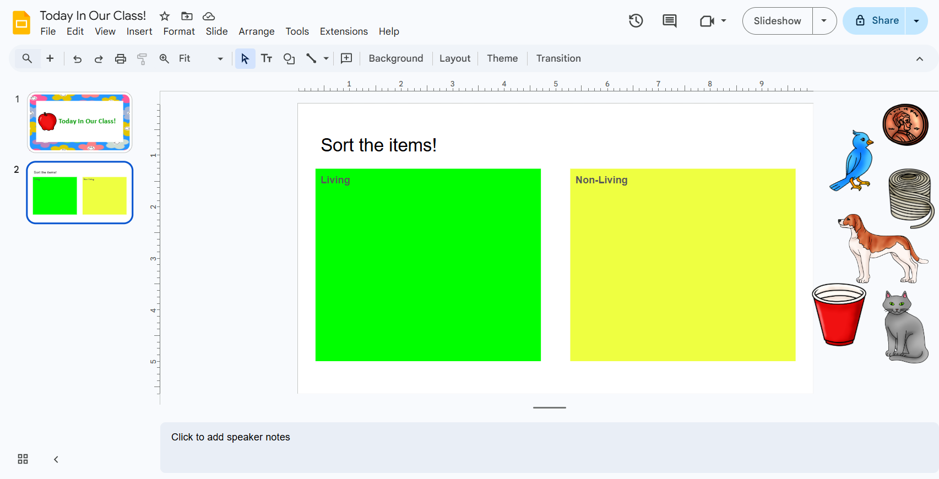Open the Insert menu
This screenshot has width=939, height=479.
pos(139,31)
